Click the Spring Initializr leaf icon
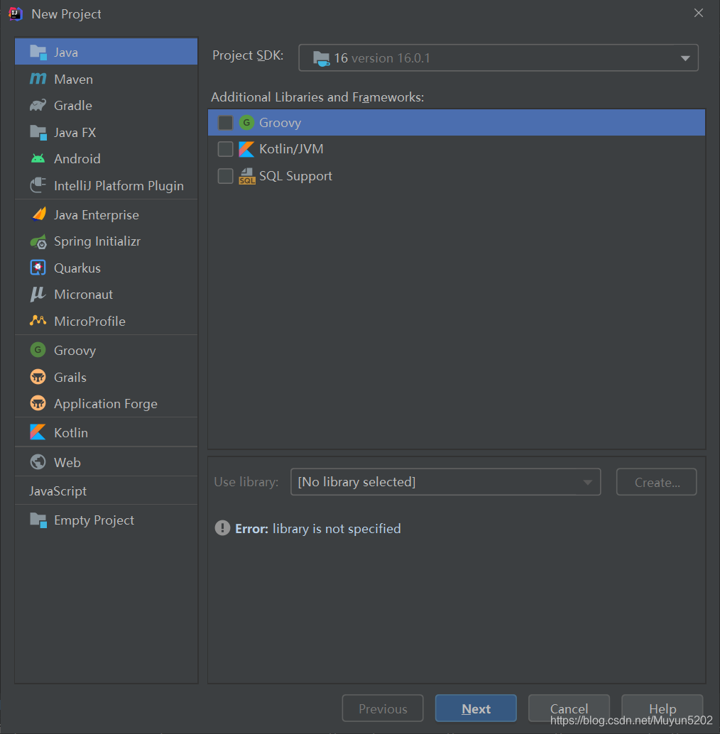Screen dimensions: 720x734 tap(38, 241)
